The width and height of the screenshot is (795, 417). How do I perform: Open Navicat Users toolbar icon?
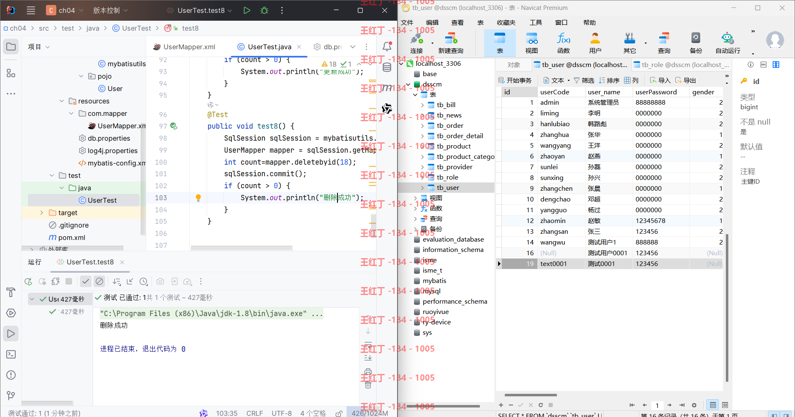click(x=595, y=43)
